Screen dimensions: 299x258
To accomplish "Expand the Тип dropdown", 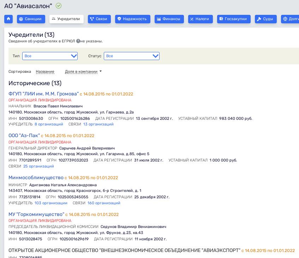I will (50, 56).
